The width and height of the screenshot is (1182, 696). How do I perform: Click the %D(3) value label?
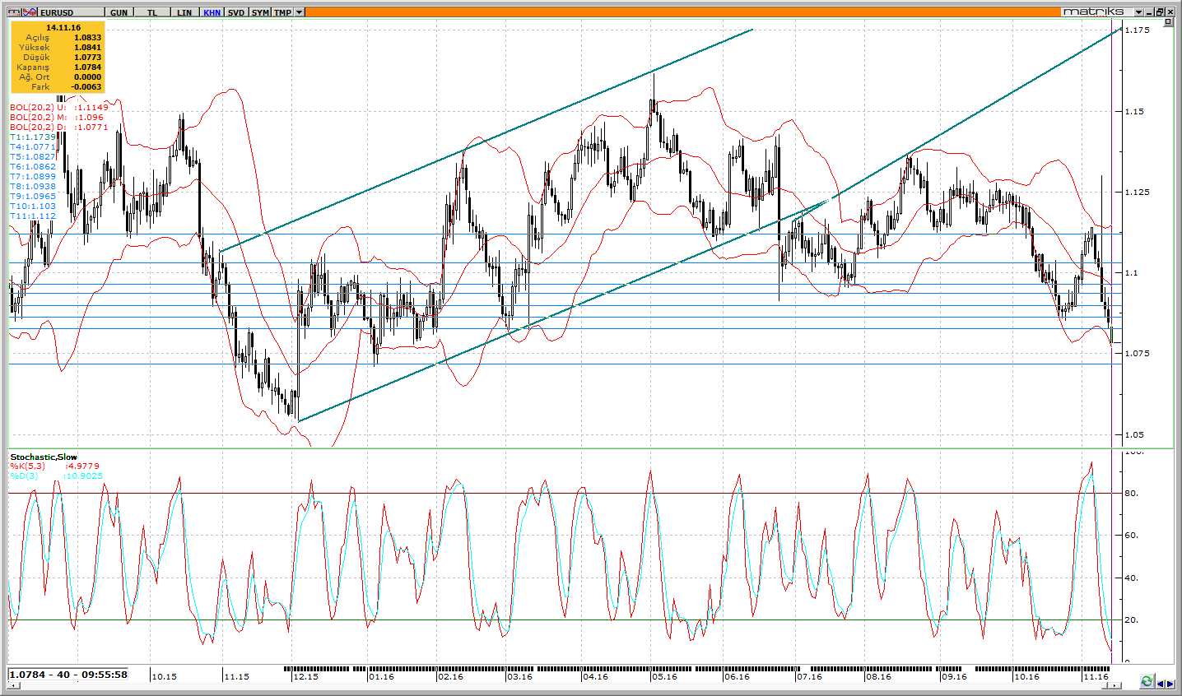point(57,476)
